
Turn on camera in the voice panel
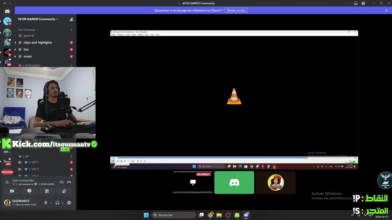(12, 191)
